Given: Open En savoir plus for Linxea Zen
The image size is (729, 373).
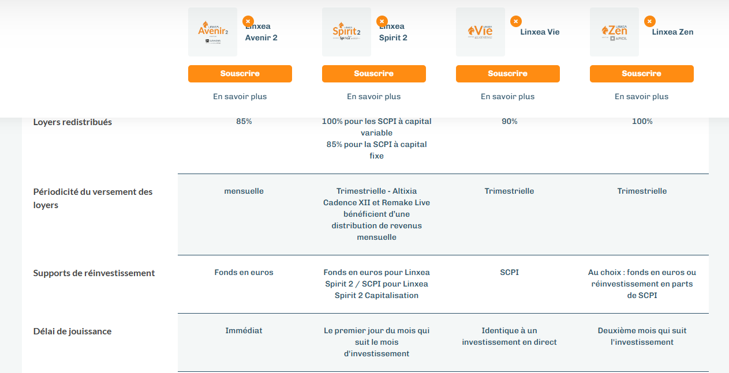Looking at the screenshot, I should (642, 97).
